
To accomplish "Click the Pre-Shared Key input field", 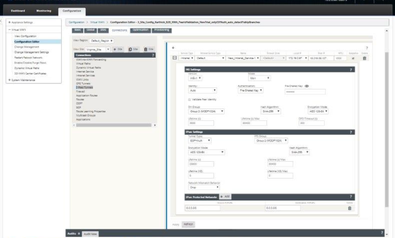I will coord(305,92).
